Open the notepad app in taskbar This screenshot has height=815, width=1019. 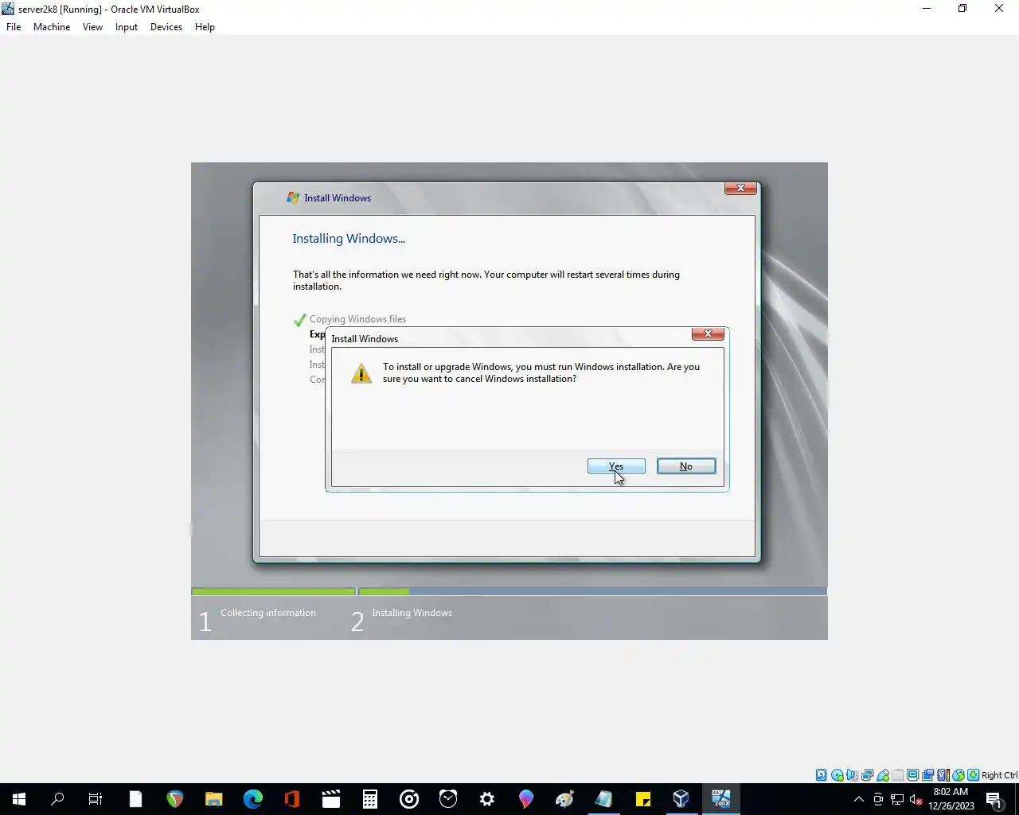604,799
